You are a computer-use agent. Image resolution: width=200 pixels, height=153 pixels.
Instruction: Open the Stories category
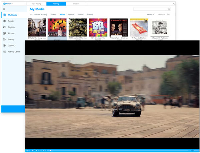coord(80,15)
